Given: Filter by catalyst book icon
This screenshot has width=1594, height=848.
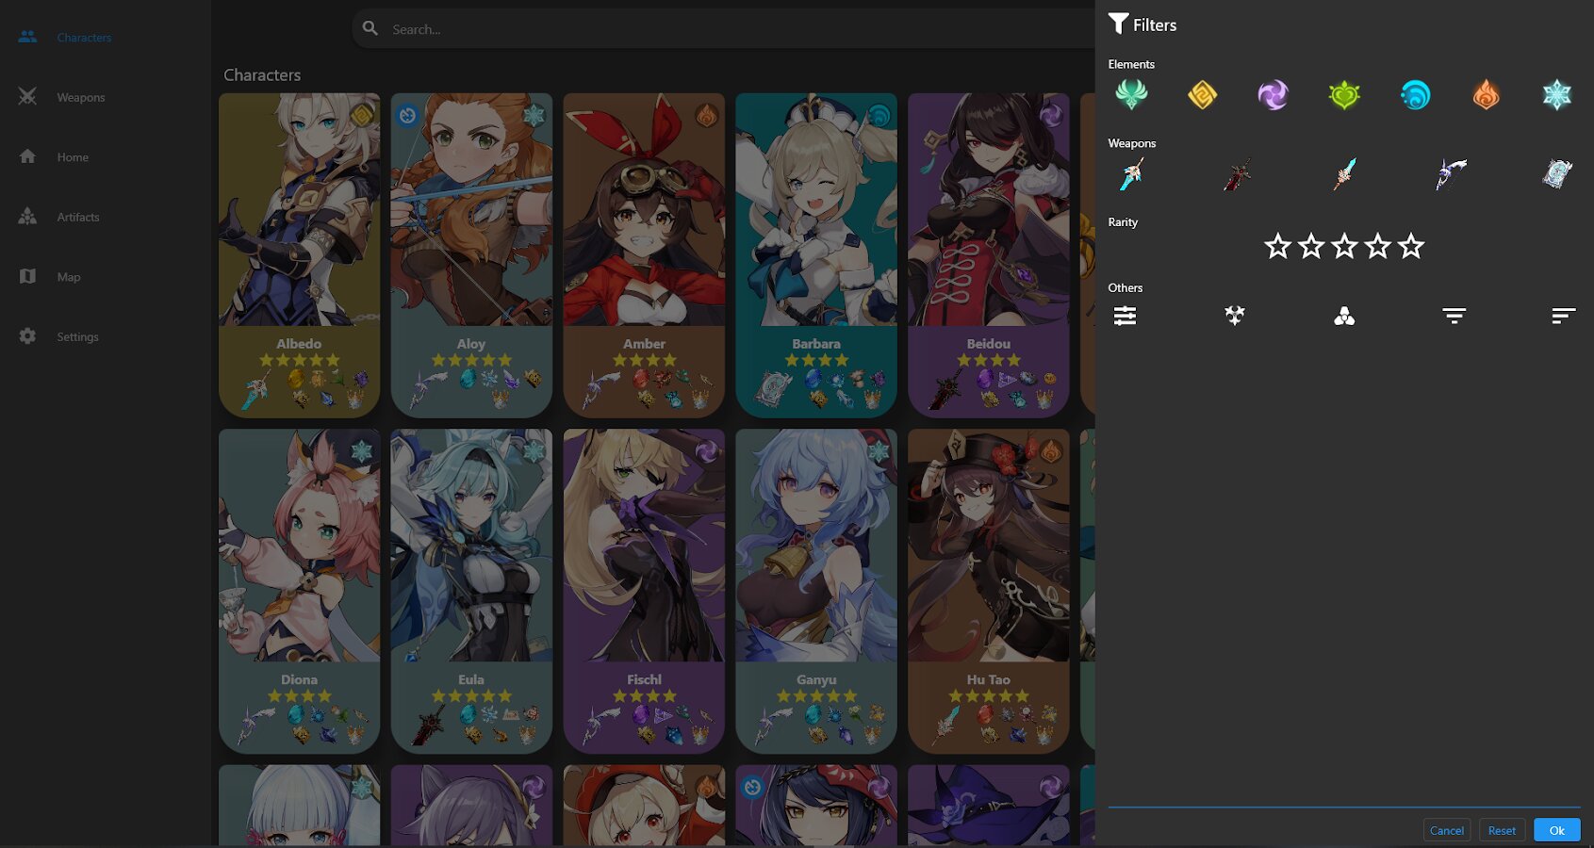Looking at the screenshot, I should pos(1556,173).
